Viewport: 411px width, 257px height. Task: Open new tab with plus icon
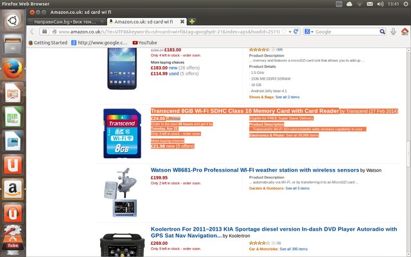pyautogui.click(x=192, y=21)
